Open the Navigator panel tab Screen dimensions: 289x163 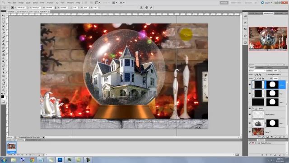point(268,13)
